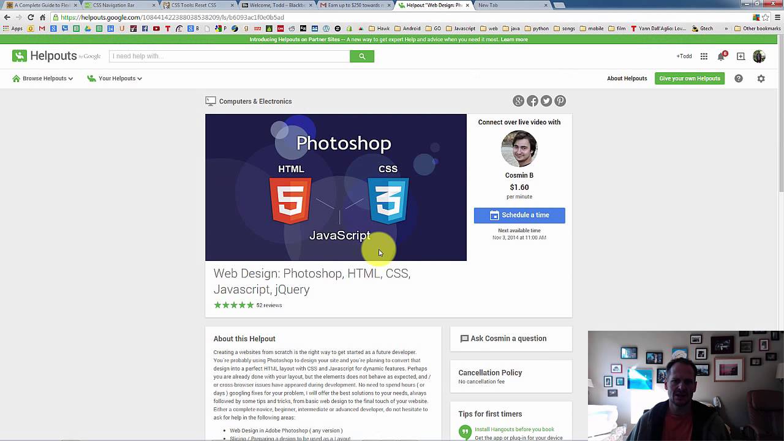Open the +Todd profile link
Viewport: 784px width, 441px height.
[684, 56]
